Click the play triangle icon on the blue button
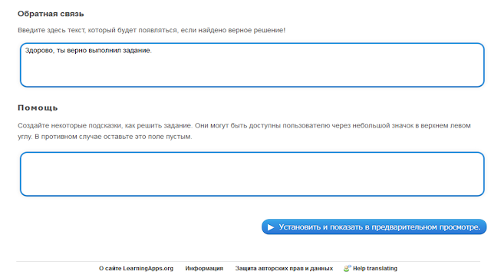This screenshot has height=278, width=491. [x=271, y=227]
